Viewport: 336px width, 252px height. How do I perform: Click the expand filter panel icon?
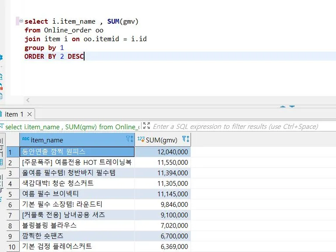(146, 126)
